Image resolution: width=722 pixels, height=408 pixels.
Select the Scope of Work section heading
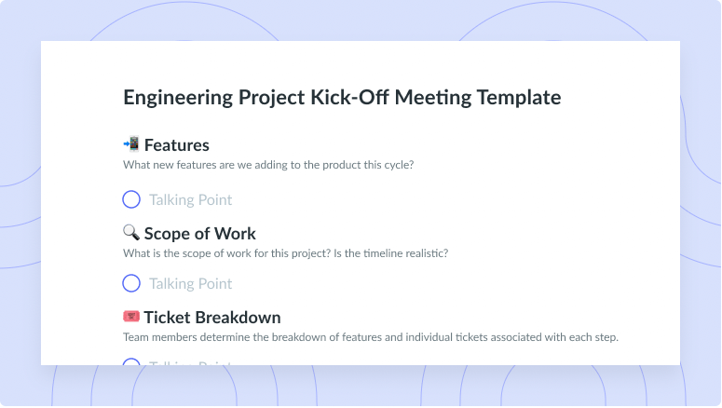[200, 234]
